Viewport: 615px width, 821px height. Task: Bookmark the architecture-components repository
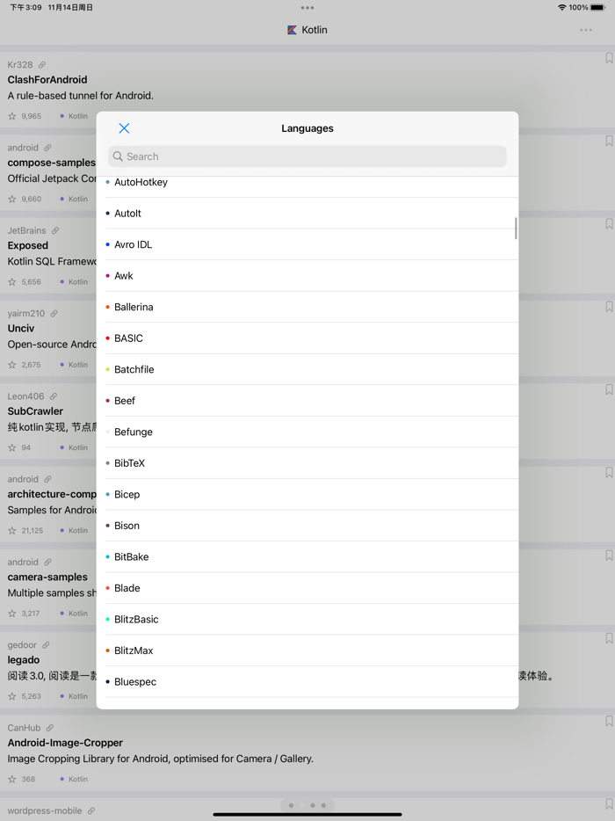click(x=609, y=472)
